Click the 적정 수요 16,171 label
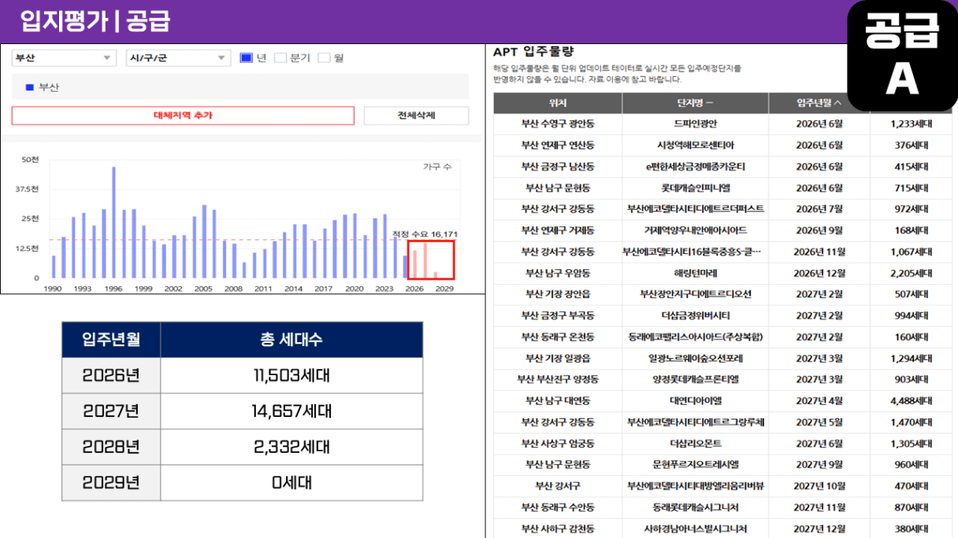This screenshot has height=538, width=958. click(425, 234)
